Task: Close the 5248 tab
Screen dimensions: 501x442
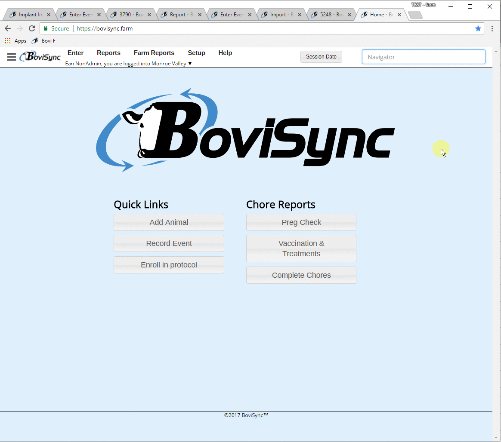Action: [349, 15]
